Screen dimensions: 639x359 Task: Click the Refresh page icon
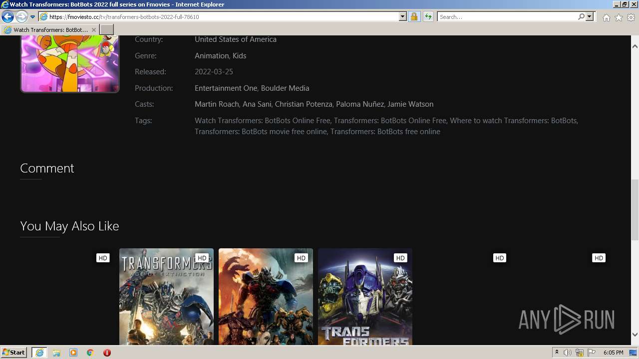click(x=428, y=16)
